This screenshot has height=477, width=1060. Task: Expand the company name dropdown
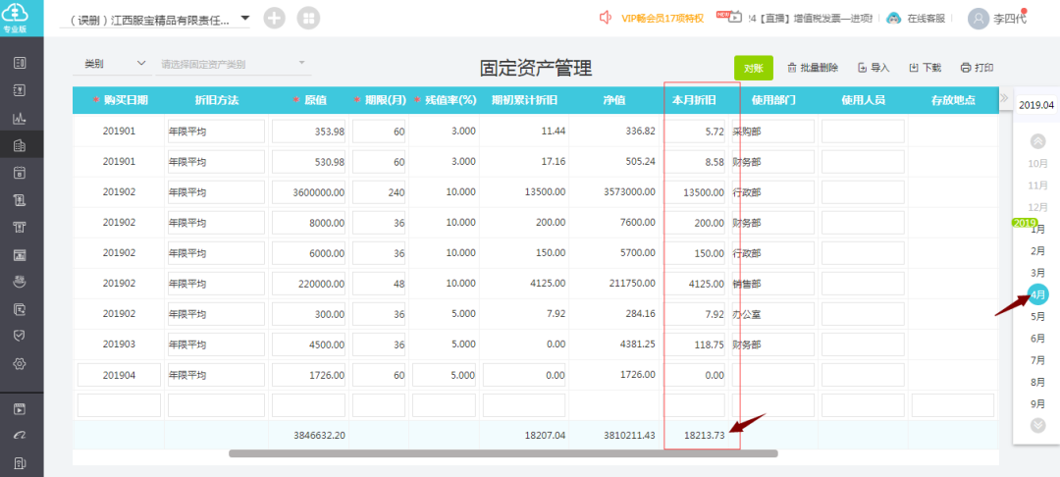tap(244, 18)
